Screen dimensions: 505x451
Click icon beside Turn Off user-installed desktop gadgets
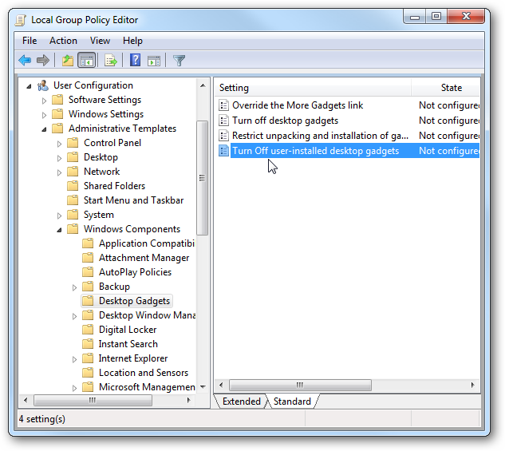[223, 151]
